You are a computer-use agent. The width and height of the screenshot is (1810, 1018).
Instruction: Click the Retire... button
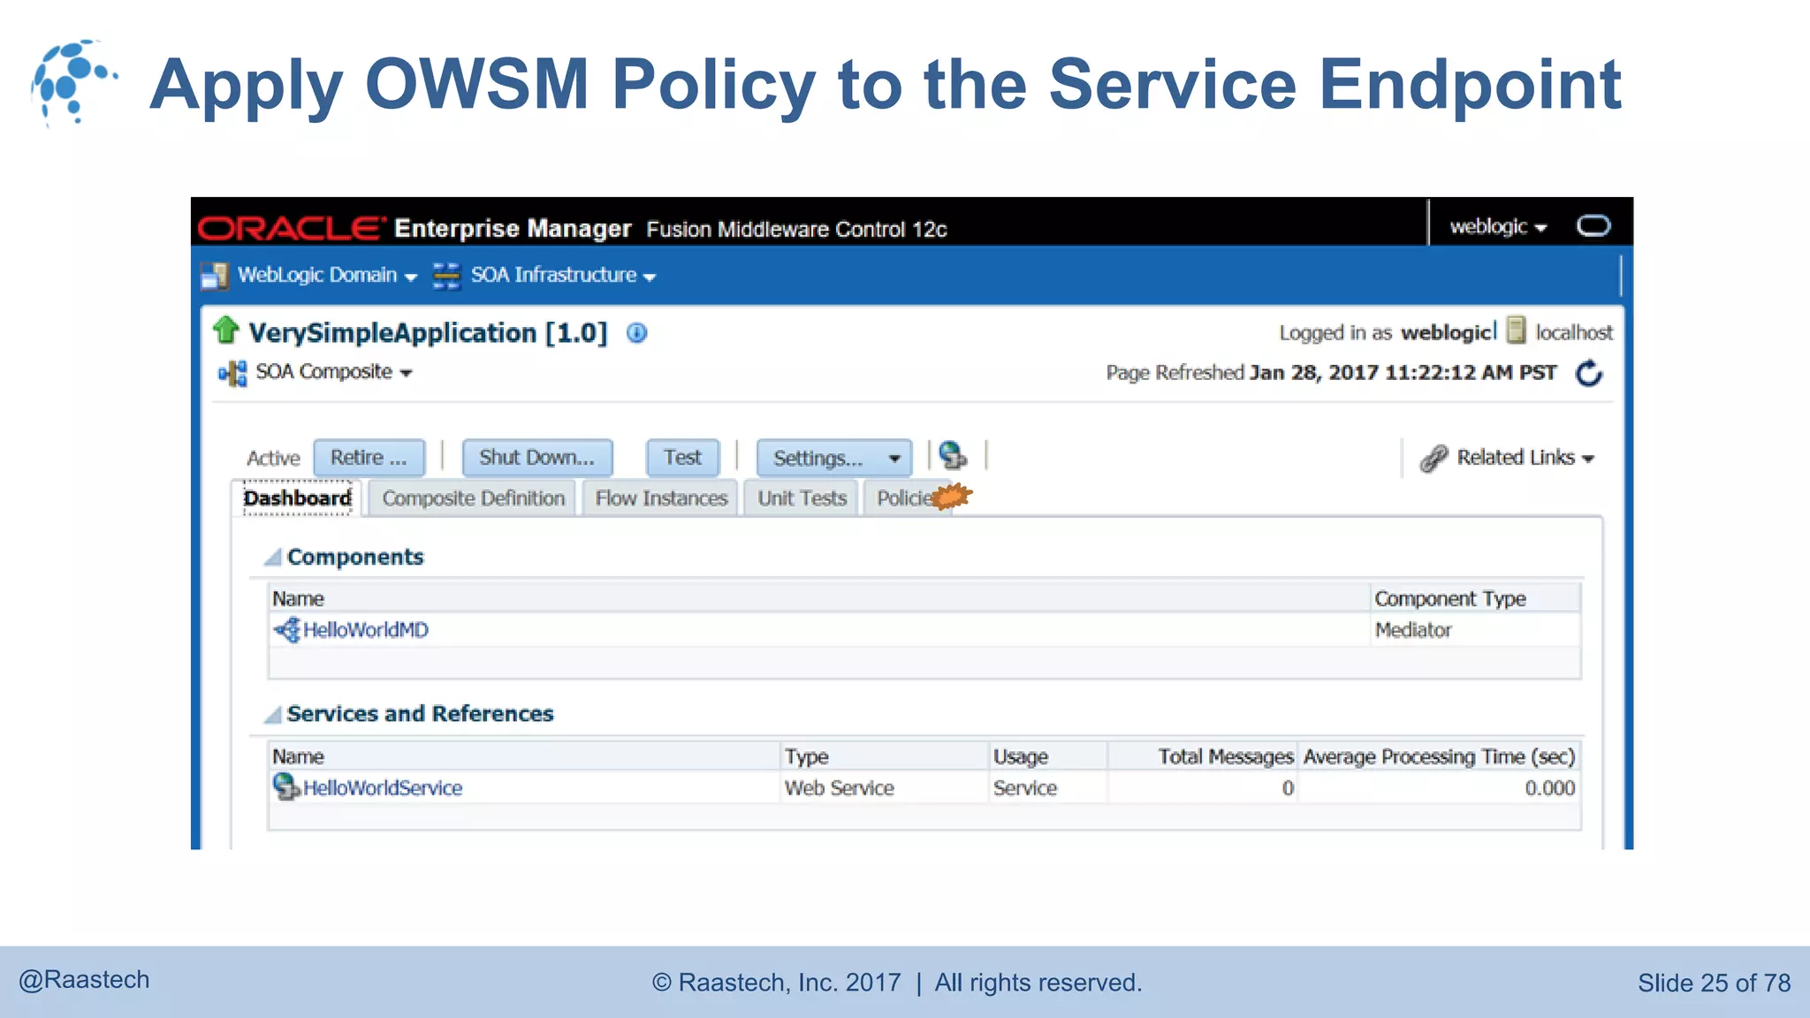click(x=369, y=458)
